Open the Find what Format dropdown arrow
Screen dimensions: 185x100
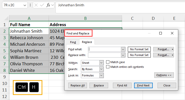click(x=172, y=49)
